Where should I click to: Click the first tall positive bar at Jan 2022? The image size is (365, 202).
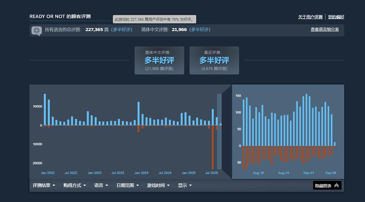point(45,110)
